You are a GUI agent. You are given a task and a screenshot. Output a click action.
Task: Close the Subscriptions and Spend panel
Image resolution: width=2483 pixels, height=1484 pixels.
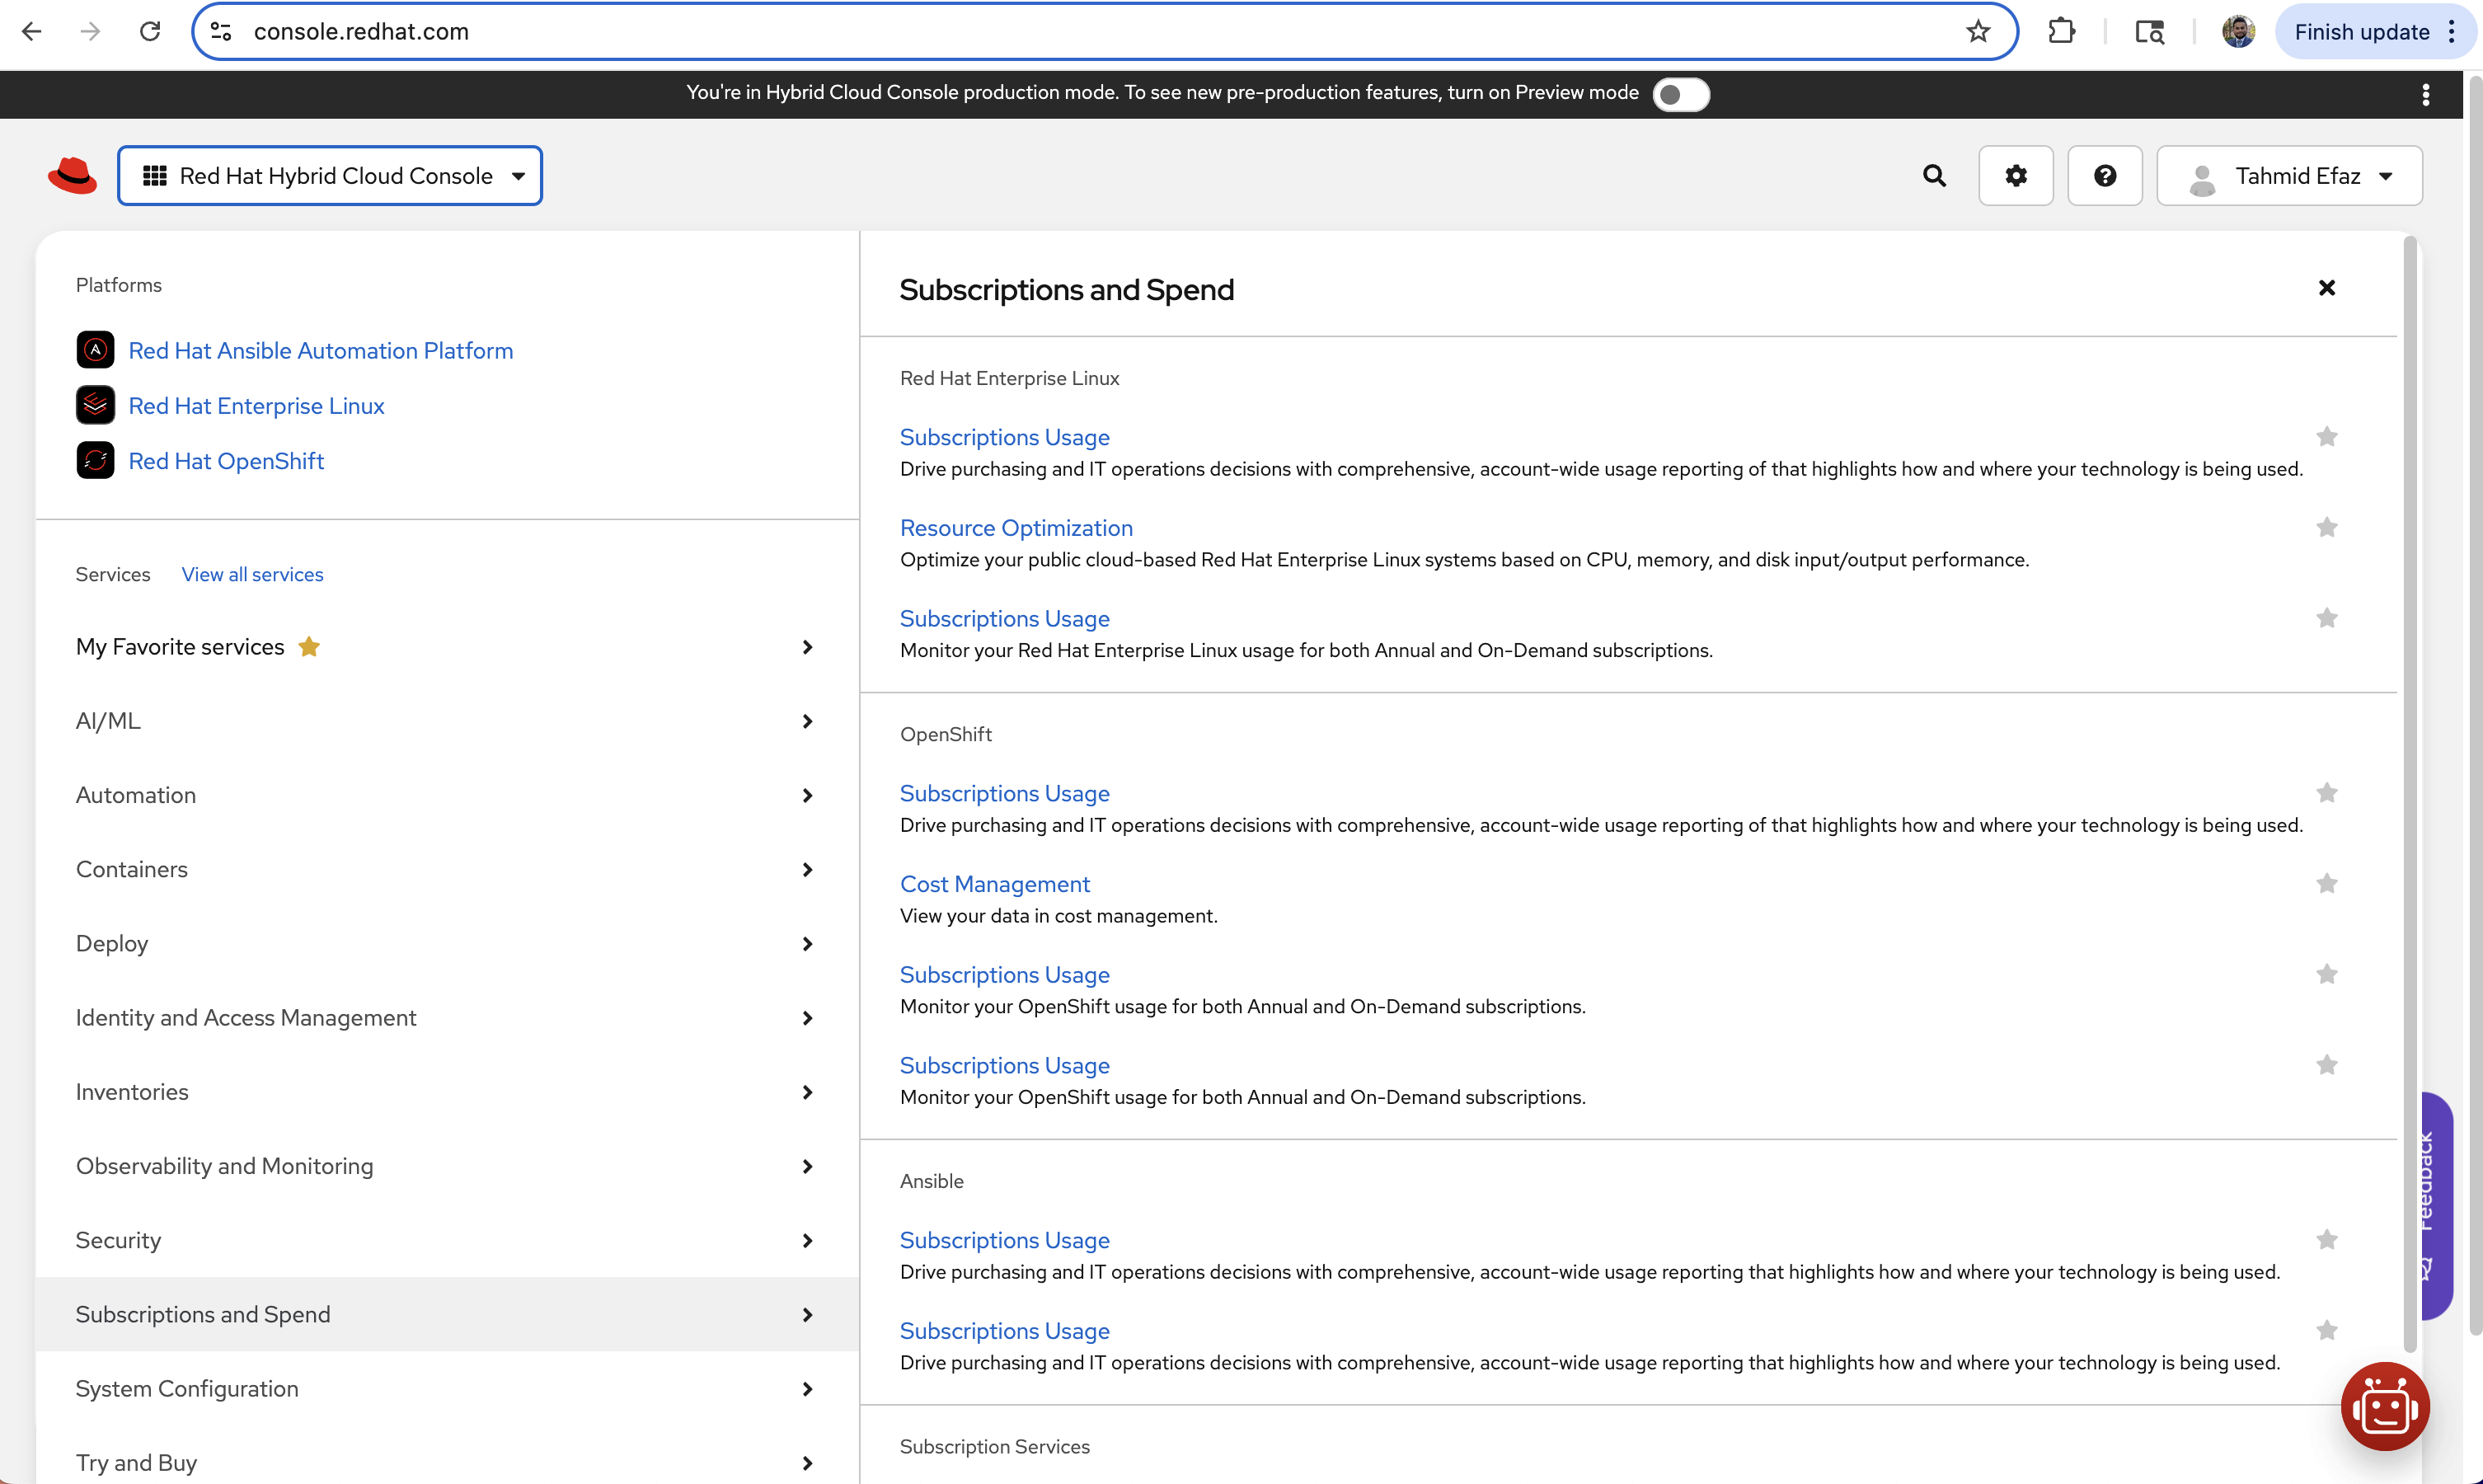[2326, 288]
